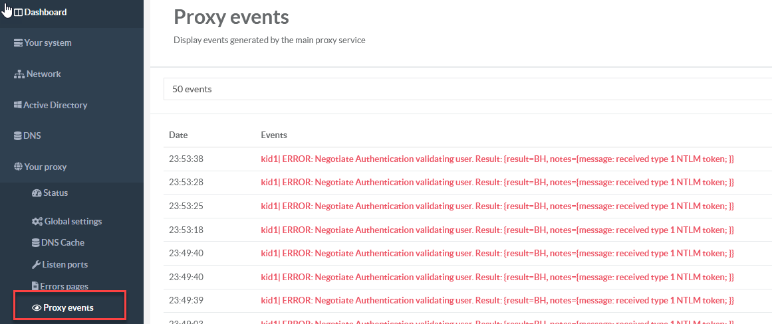This screenshot has height=324, width=772.
Task: Click the Events column header
Action: 274,135
